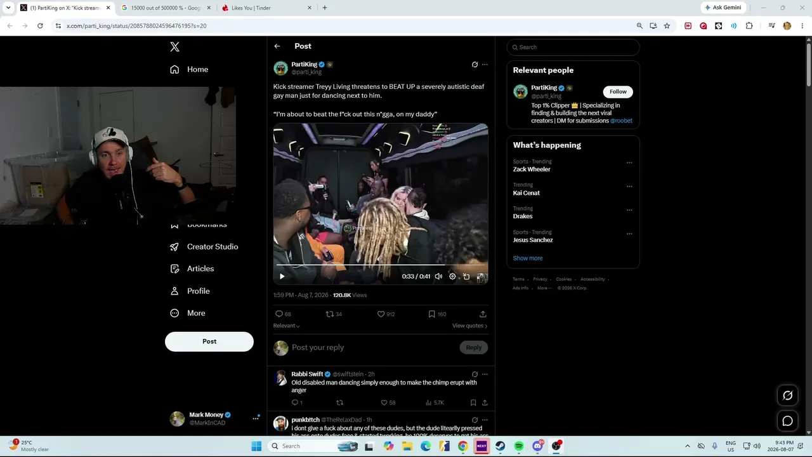Open the Windows Start menu
The height and width of the screenshot is (457, 812).
pos(256,446)
